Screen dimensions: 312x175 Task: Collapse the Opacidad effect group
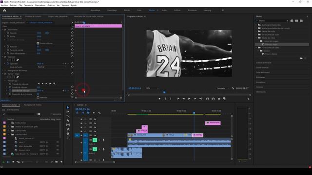(2, 56)
